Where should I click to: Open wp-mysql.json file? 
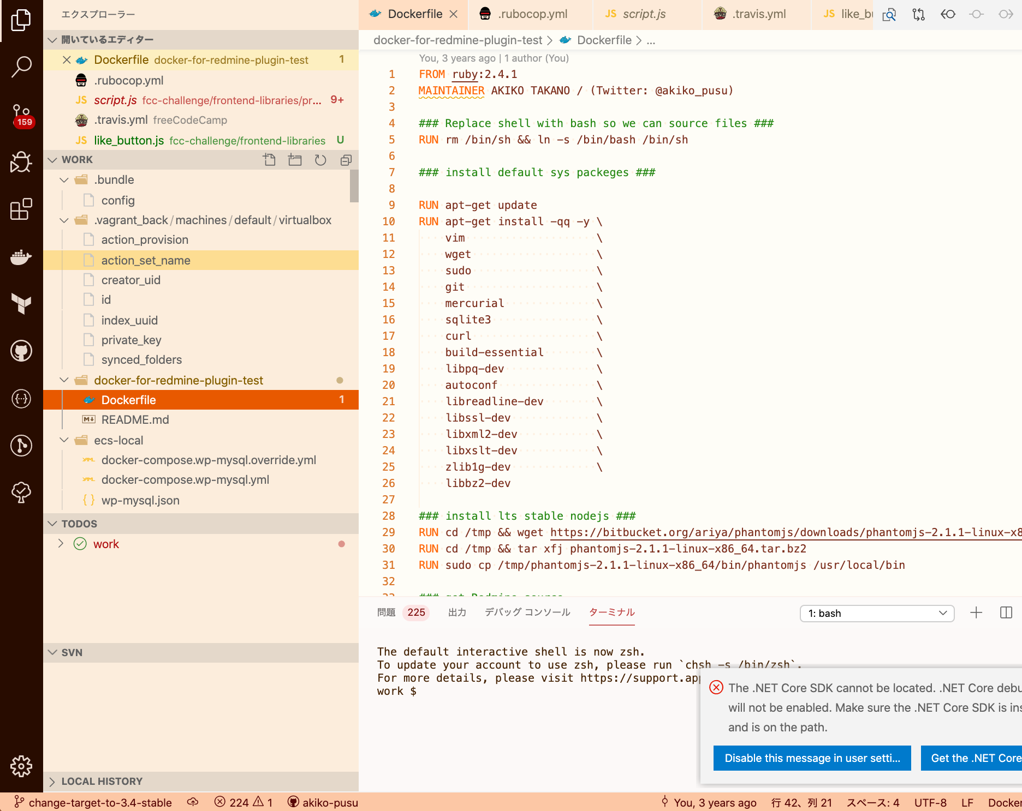pos(200,500)
